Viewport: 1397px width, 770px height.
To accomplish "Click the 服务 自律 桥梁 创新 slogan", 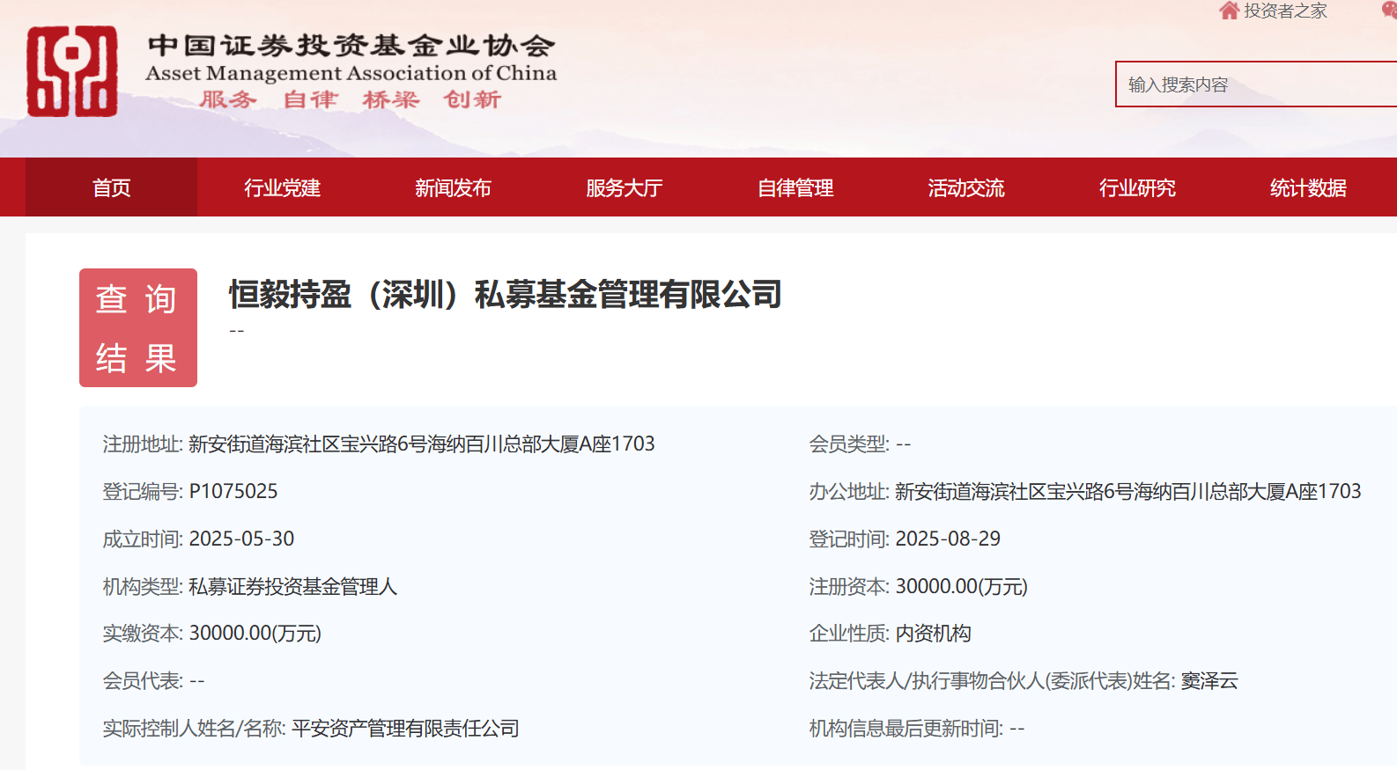I will 351,99.
